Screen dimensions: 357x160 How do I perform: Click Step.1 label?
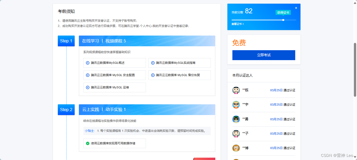click(x=66, y=41)
